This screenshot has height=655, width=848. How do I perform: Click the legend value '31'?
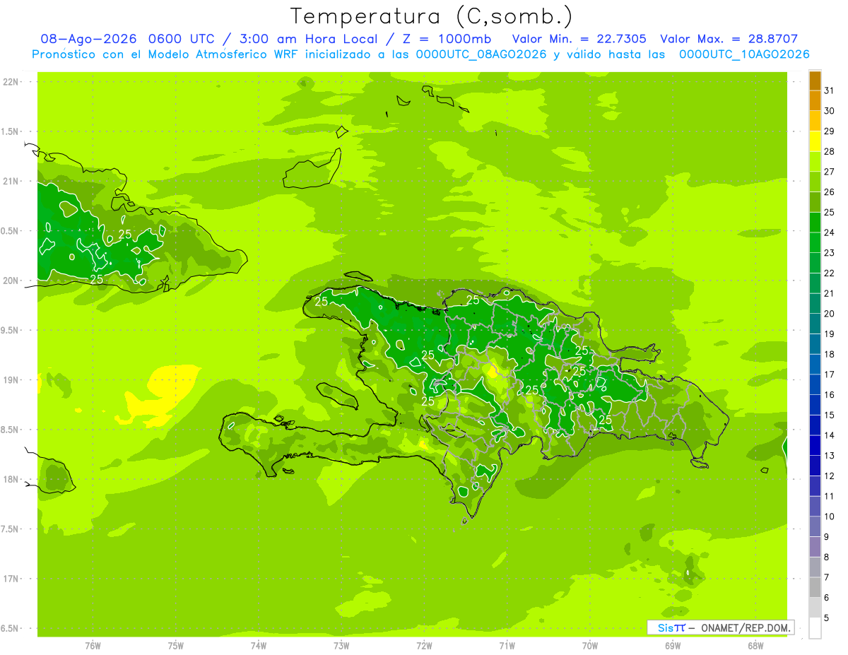[829, 90]
